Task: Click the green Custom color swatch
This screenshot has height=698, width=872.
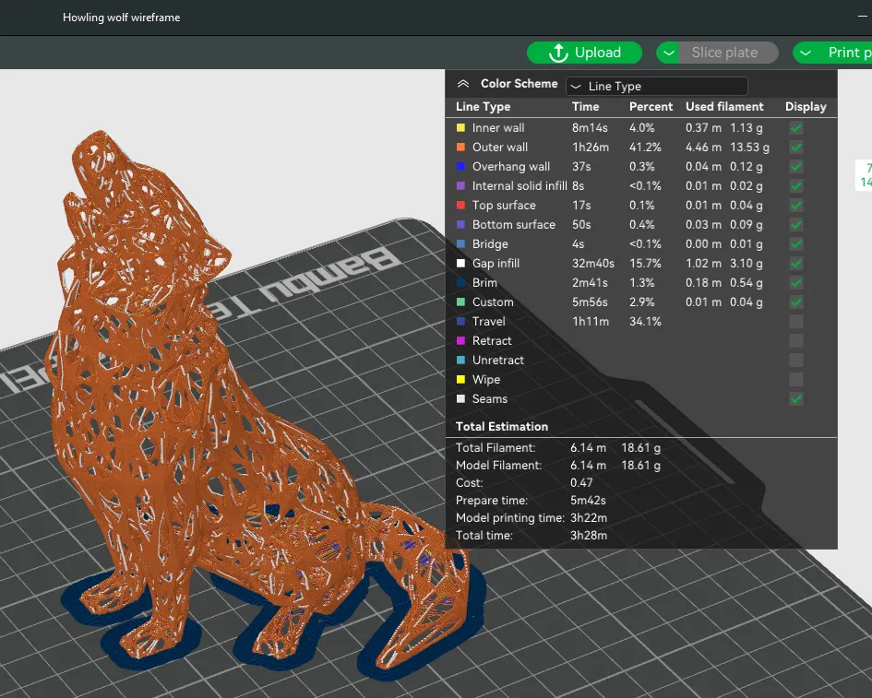Action: pyautogui.click(x=460, y=302)
